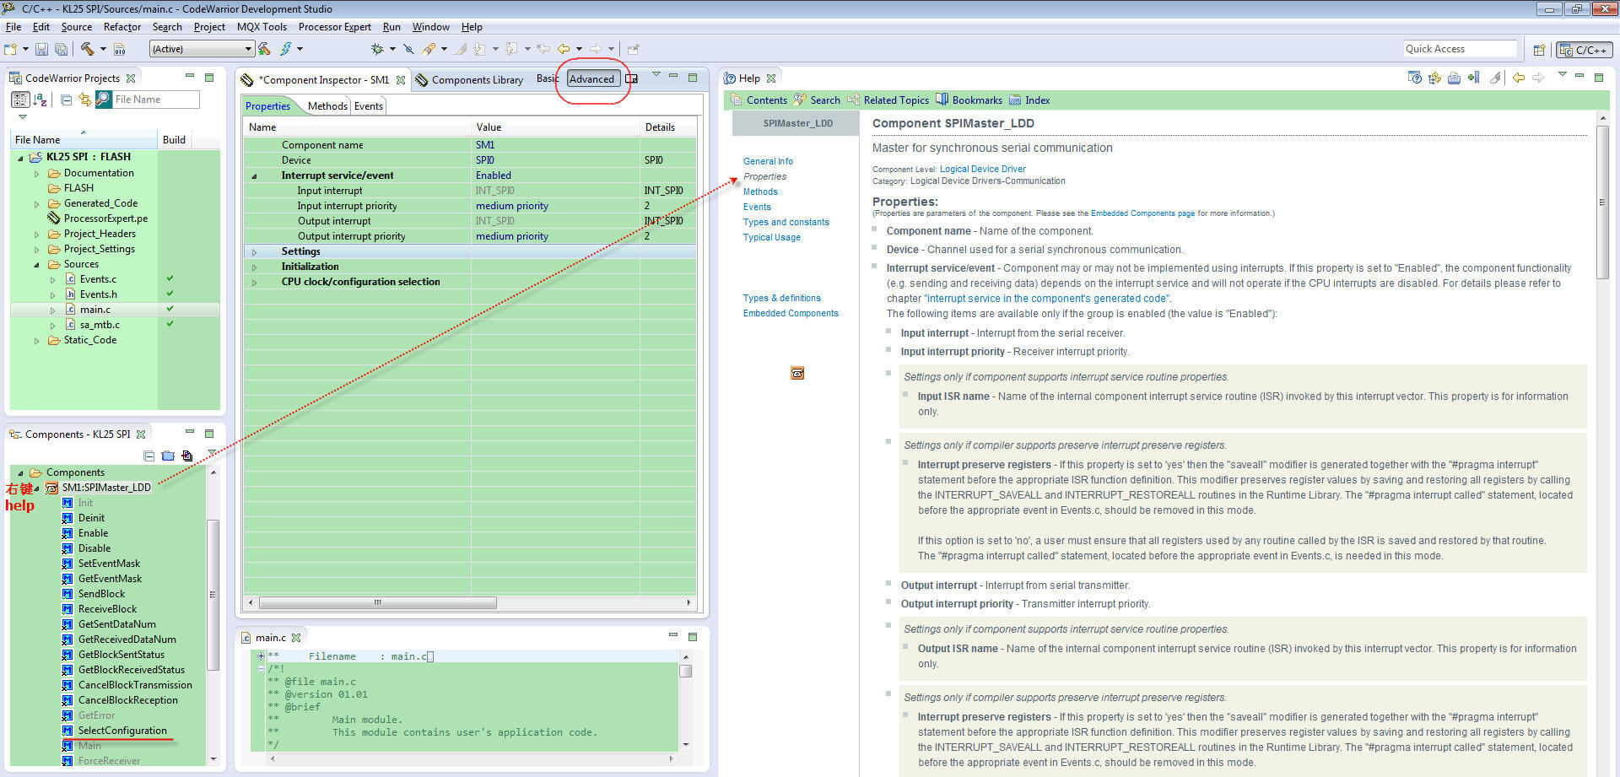This screenshot has height=777, width=1620.
Task: Click the 'medium priority' value for Input interrupt priority
Action: [512, 206]
